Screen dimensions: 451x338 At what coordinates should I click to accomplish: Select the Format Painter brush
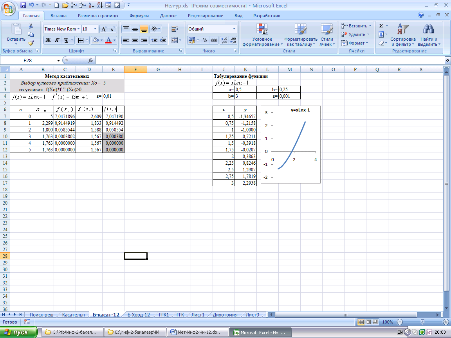click(x=31, y=43)
